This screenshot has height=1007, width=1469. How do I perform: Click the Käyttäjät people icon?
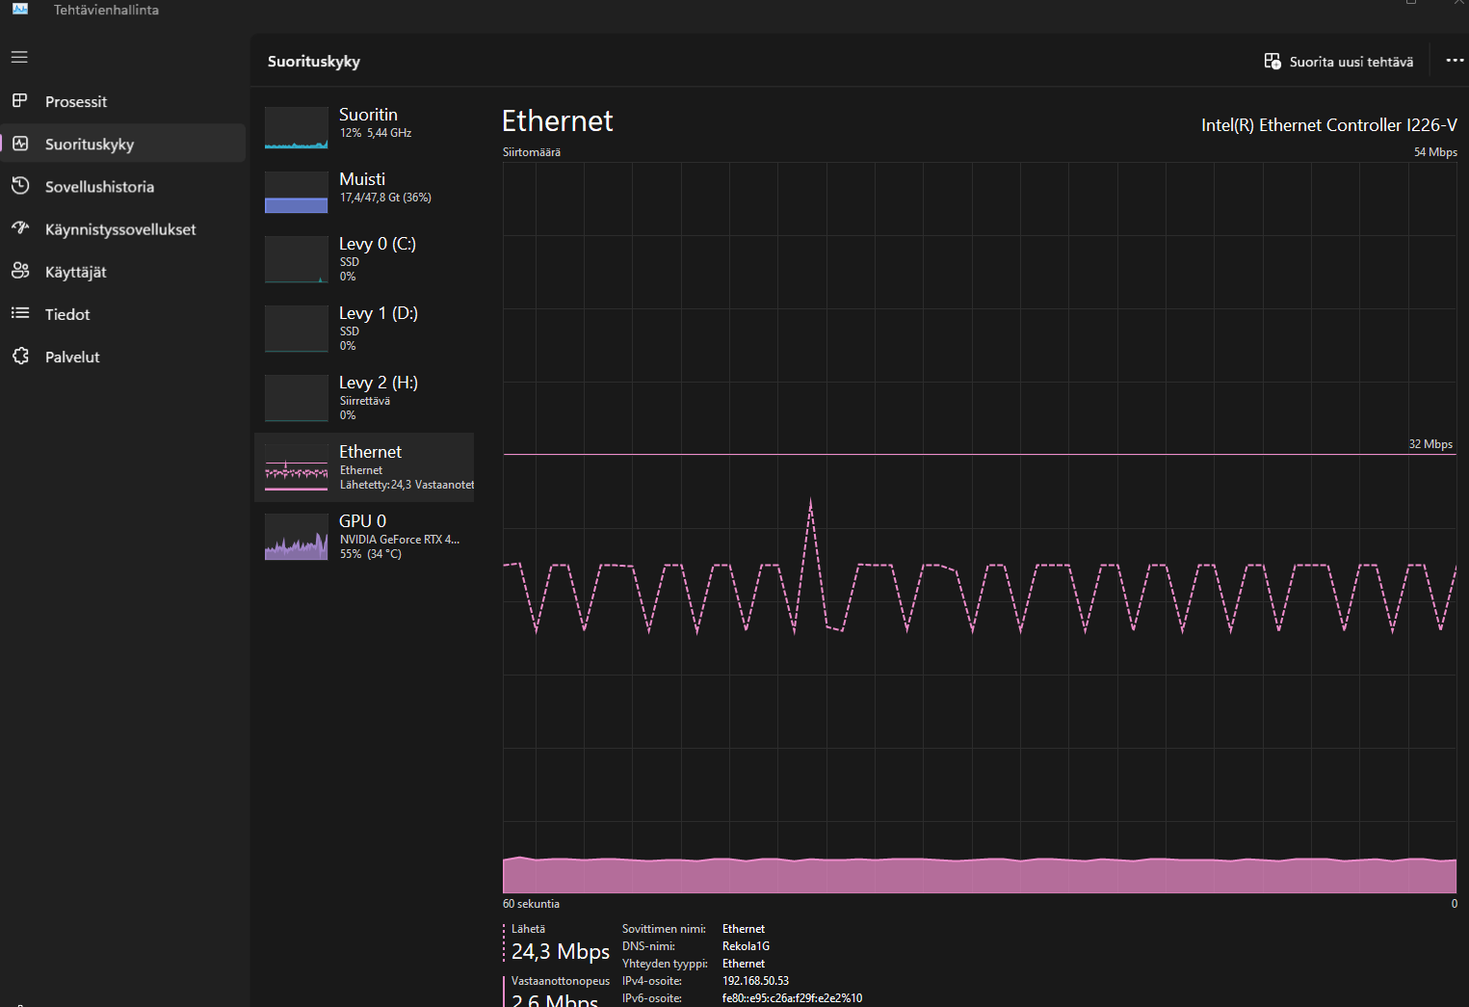(19, 271)
